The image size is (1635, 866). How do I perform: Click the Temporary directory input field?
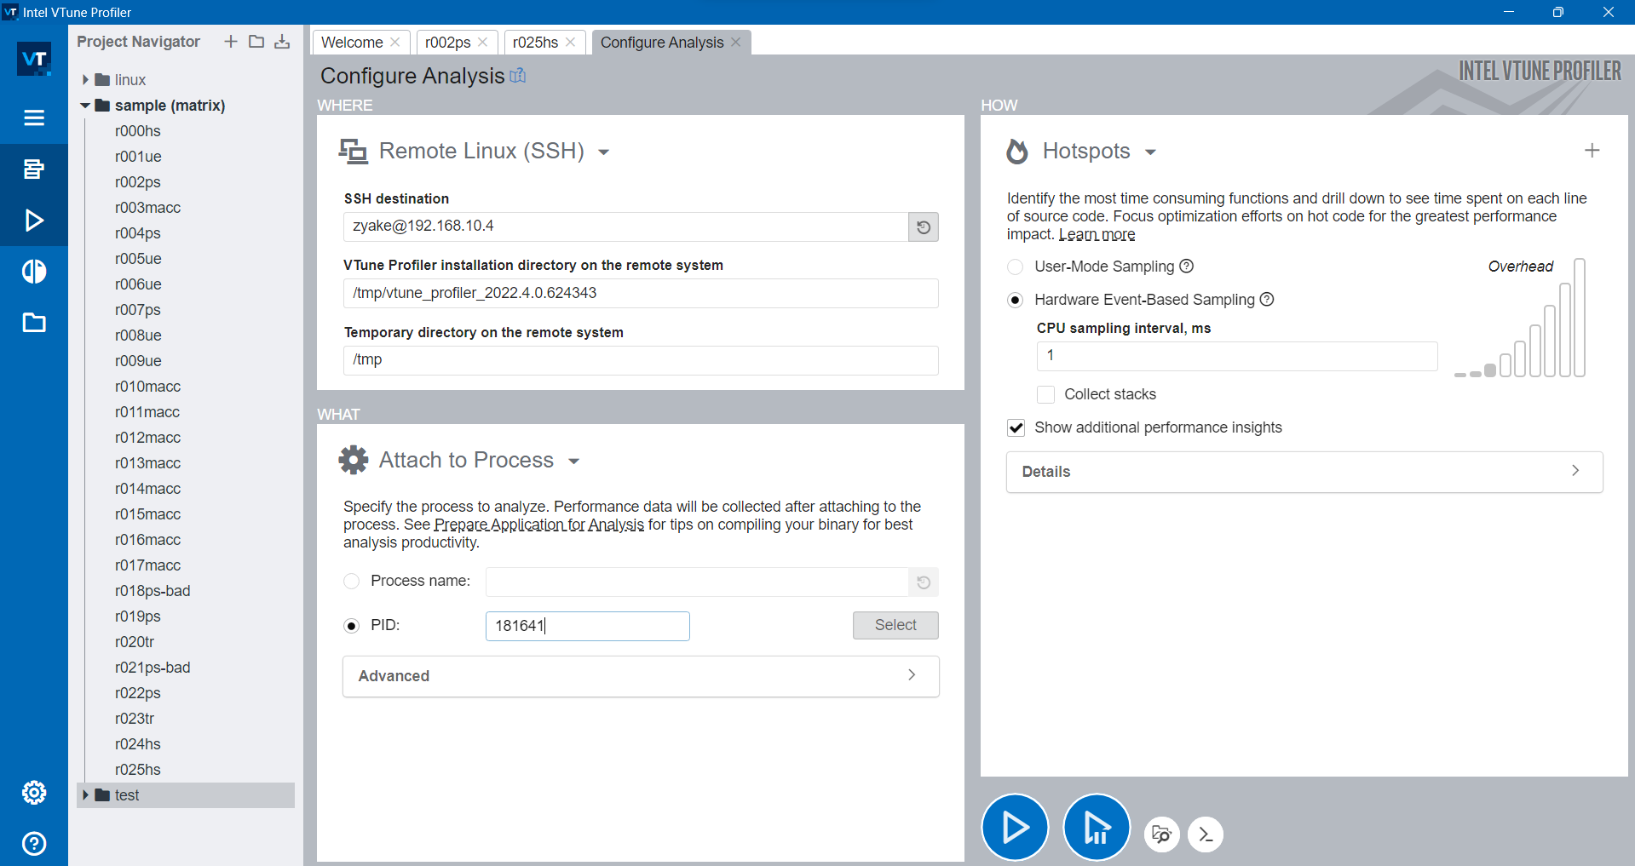641,360
